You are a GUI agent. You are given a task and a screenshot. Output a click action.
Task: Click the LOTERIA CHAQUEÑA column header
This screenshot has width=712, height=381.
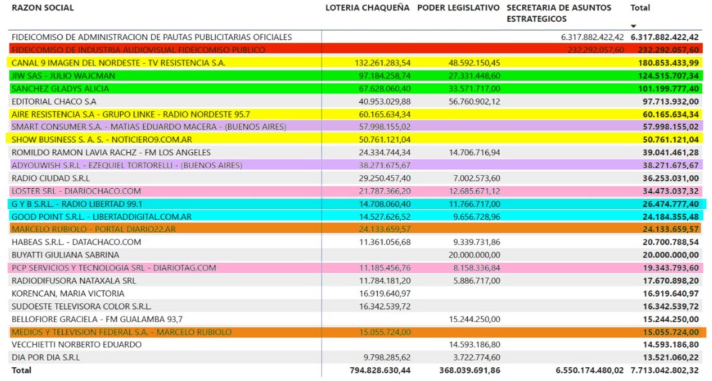[367, 8]
